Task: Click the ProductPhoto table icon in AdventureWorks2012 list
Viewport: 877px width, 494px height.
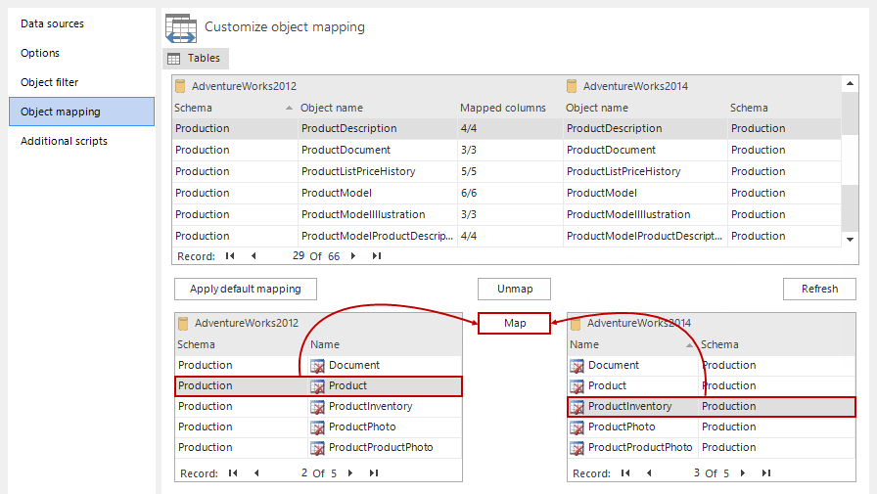Action: pos(317,427)
